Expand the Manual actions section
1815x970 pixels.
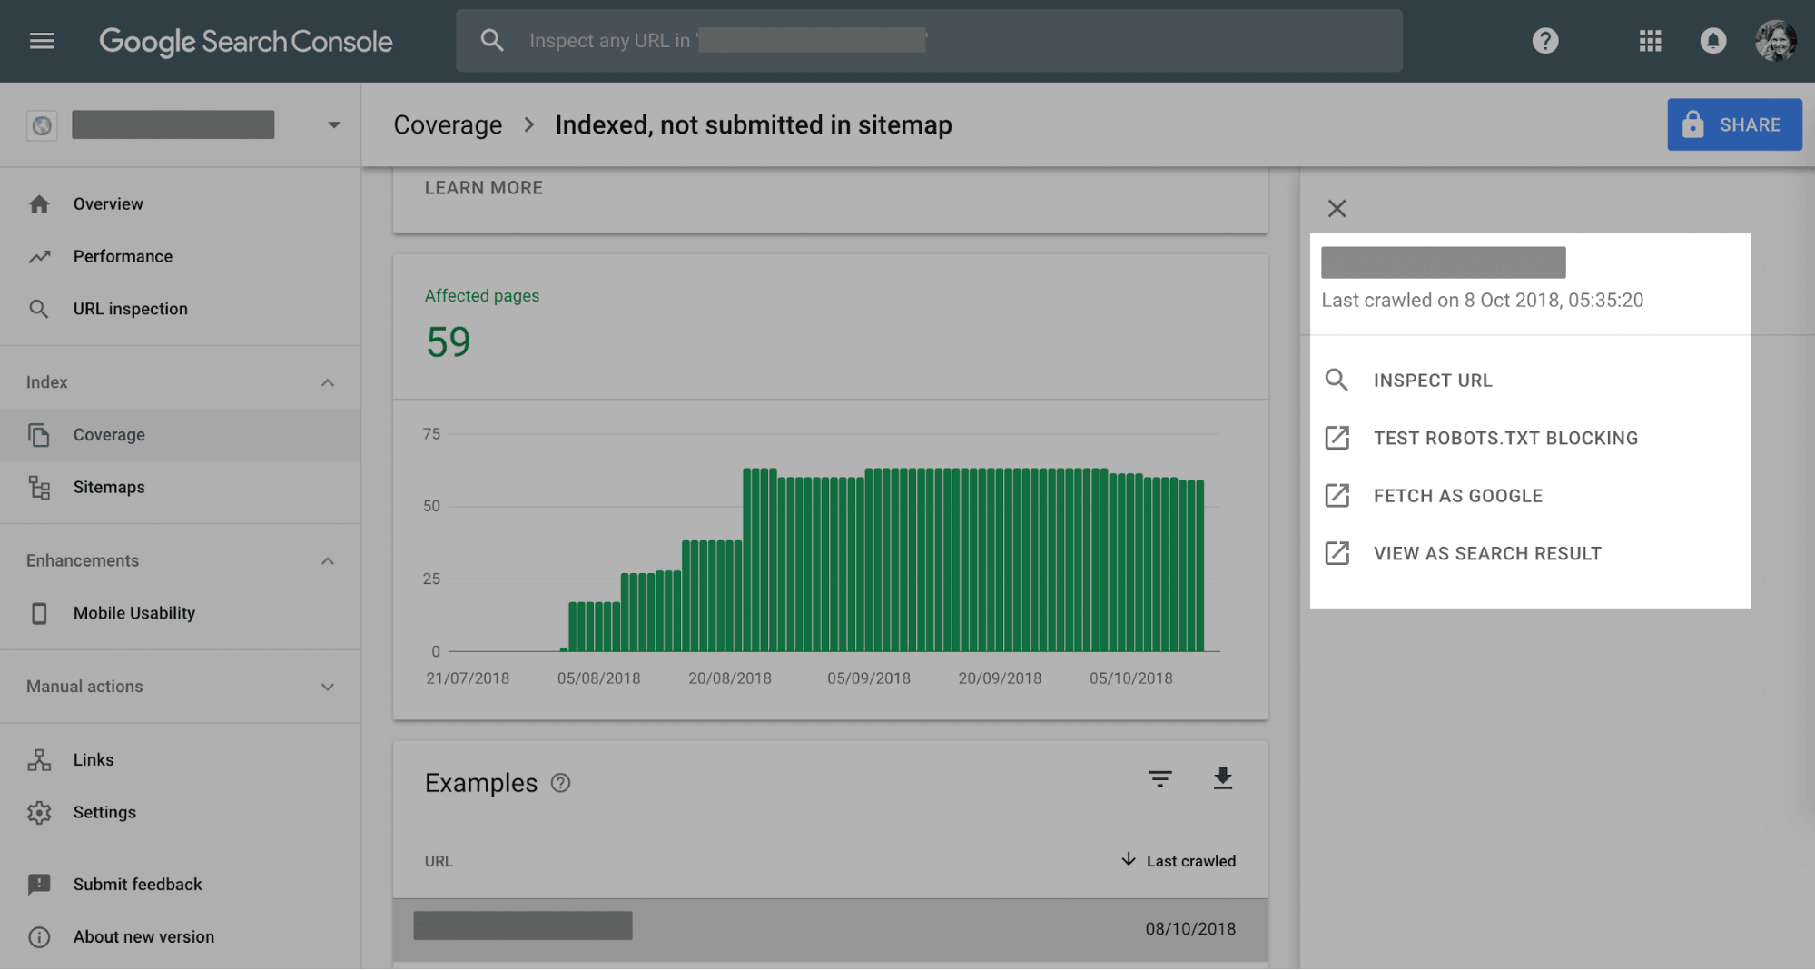coord(328,687)
